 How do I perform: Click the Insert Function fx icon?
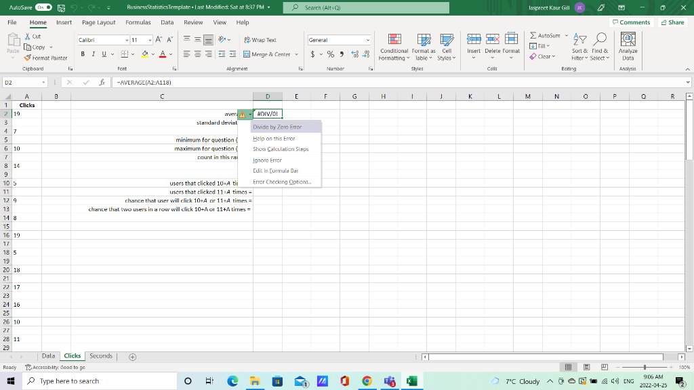[102, 82]
